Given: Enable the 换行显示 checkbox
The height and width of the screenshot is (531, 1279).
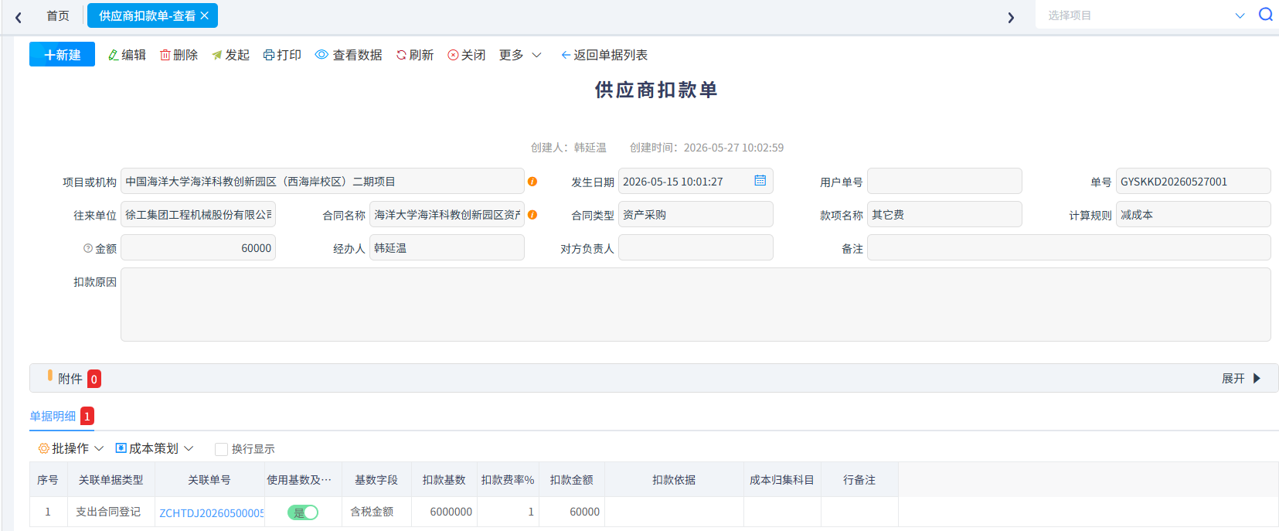Looking at the screenshot, I should tap(221, 449).
